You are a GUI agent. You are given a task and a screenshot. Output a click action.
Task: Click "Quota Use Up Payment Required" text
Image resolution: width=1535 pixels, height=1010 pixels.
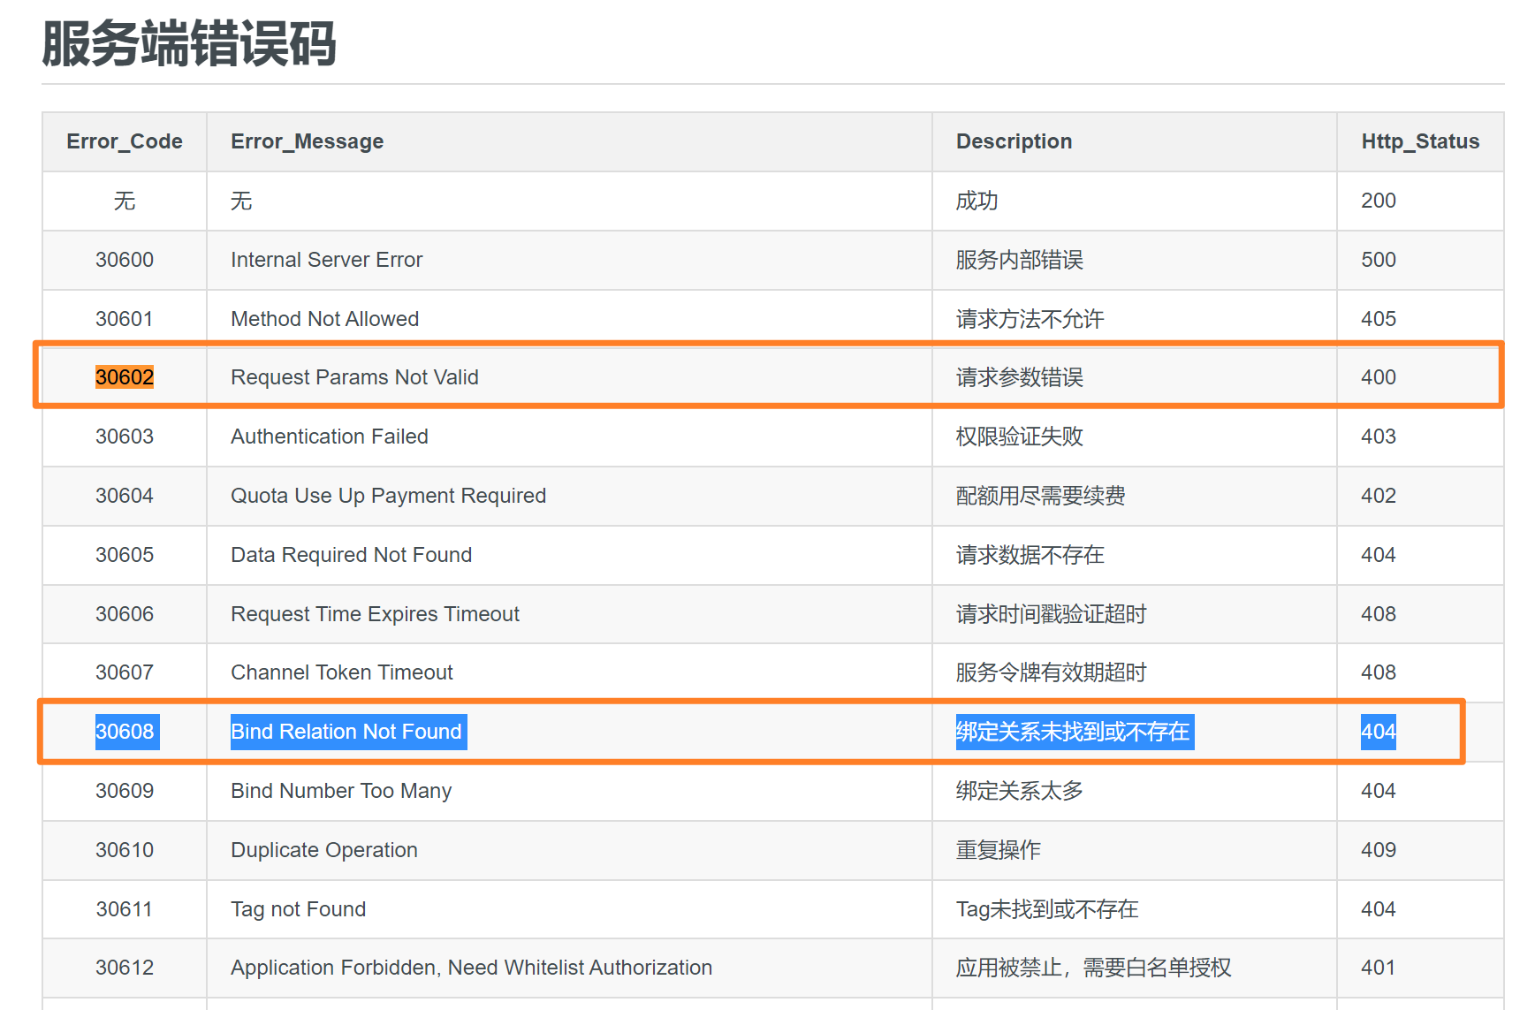click(x=388, y=496)
